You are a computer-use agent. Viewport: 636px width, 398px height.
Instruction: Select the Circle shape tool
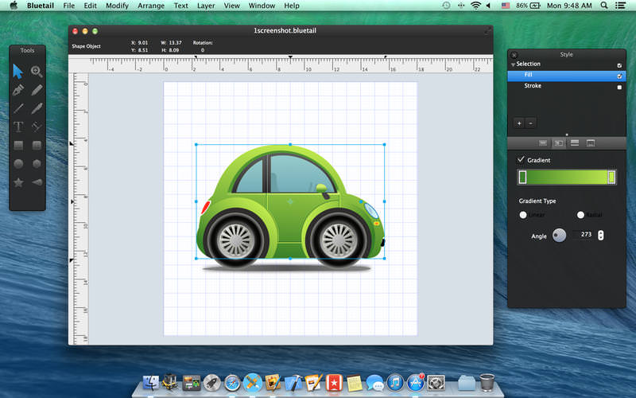click(x=17, y=163)
